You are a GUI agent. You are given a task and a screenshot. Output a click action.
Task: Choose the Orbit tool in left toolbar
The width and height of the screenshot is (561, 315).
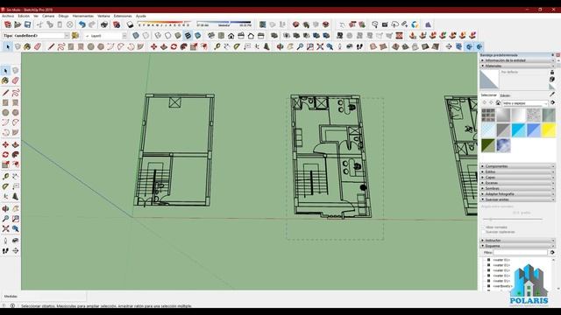coord(5,208)
